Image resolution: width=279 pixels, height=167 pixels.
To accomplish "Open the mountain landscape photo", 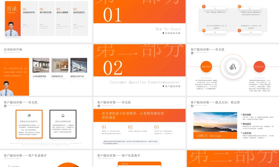I will [215, 122].
